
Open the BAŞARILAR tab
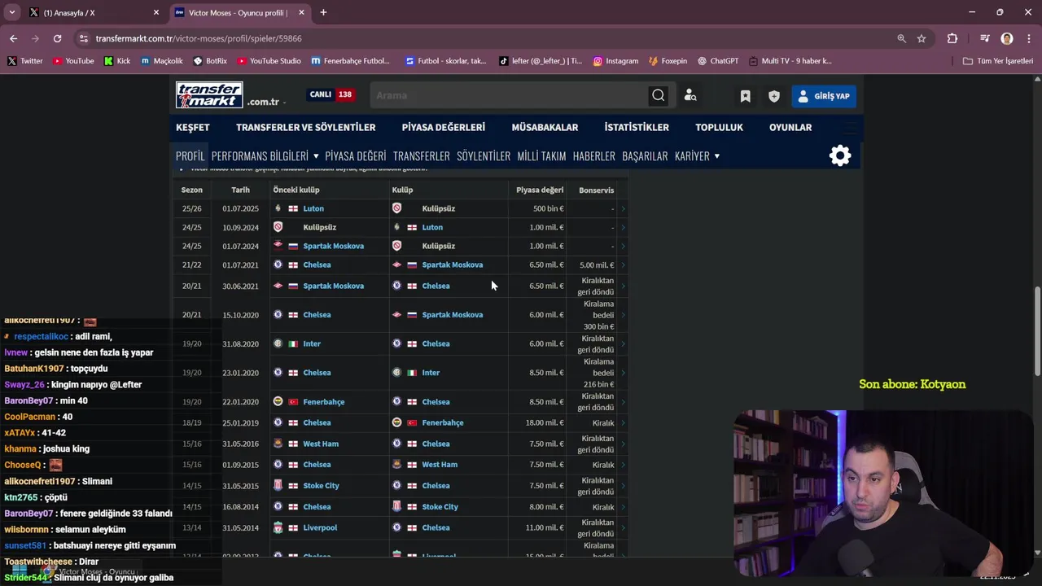645,156
